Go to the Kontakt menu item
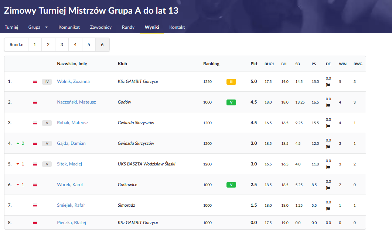Screen dimensions: 392x234 coord(177,27)
